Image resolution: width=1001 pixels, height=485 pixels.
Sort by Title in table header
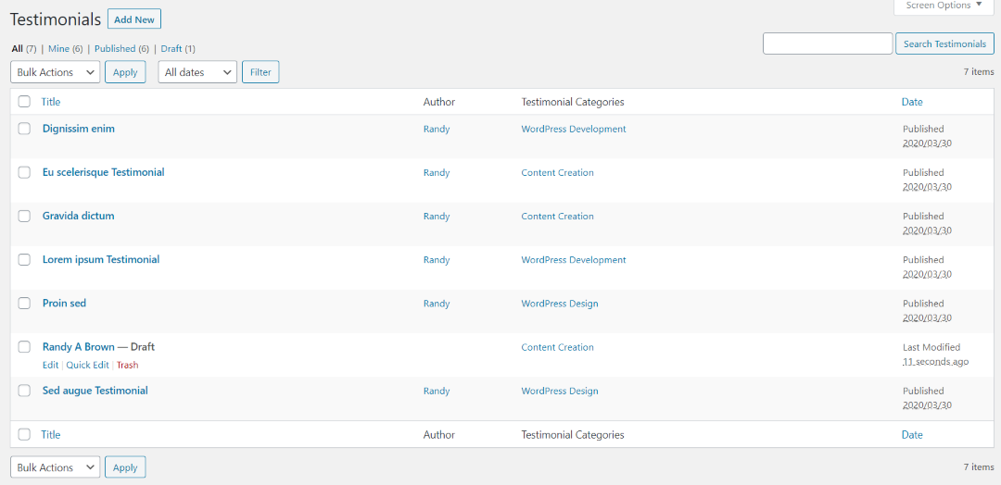(x=51, y=101)
